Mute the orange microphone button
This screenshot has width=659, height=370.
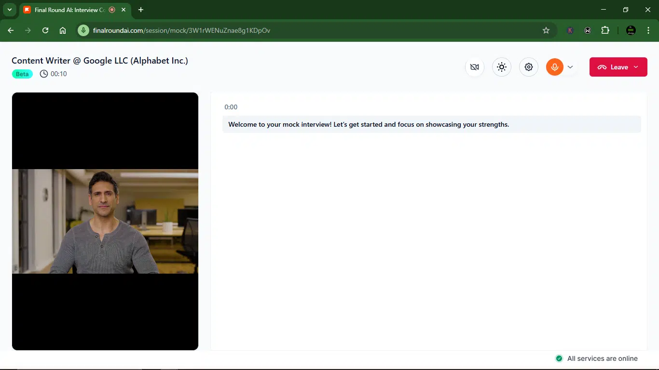555,67
